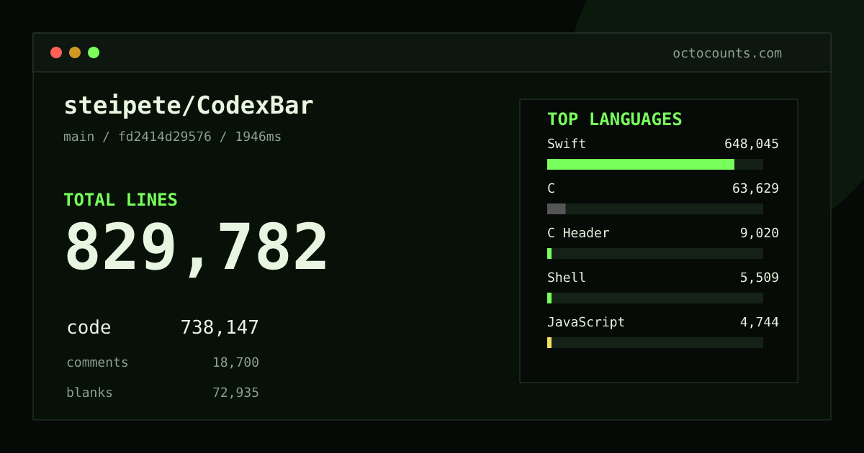Screen dimensions: 864x453
Task: Click the C Header count 9,020
Action: point(760,233)
